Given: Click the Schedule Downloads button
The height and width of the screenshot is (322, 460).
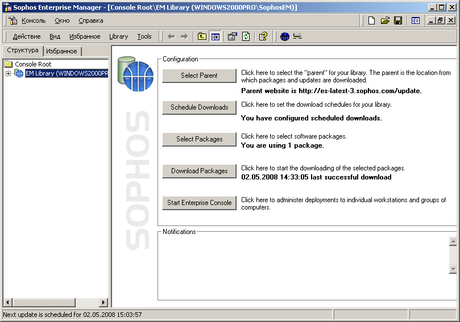Looking at the screenshot, I should click(x=199, y=107).
